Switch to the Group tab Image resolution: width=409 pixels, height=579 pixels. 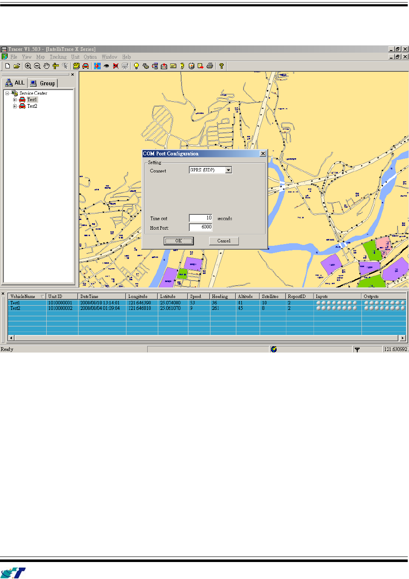point(43,83)
